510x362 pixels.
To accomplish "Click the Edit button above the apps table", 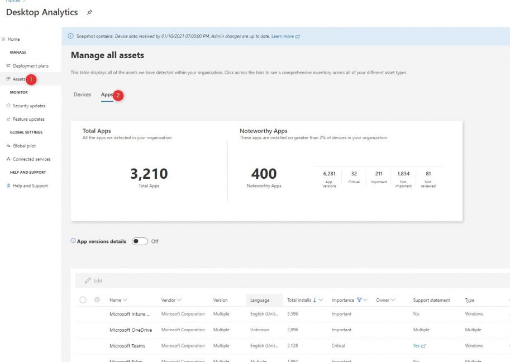I will [x=93, y=280].
